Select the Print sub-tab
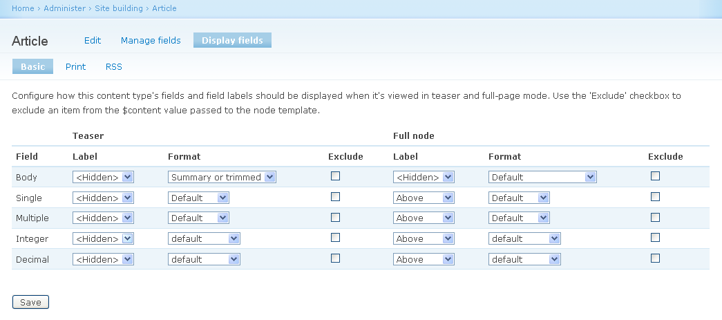The image size is (722, 320). click(x=76, y=67)
